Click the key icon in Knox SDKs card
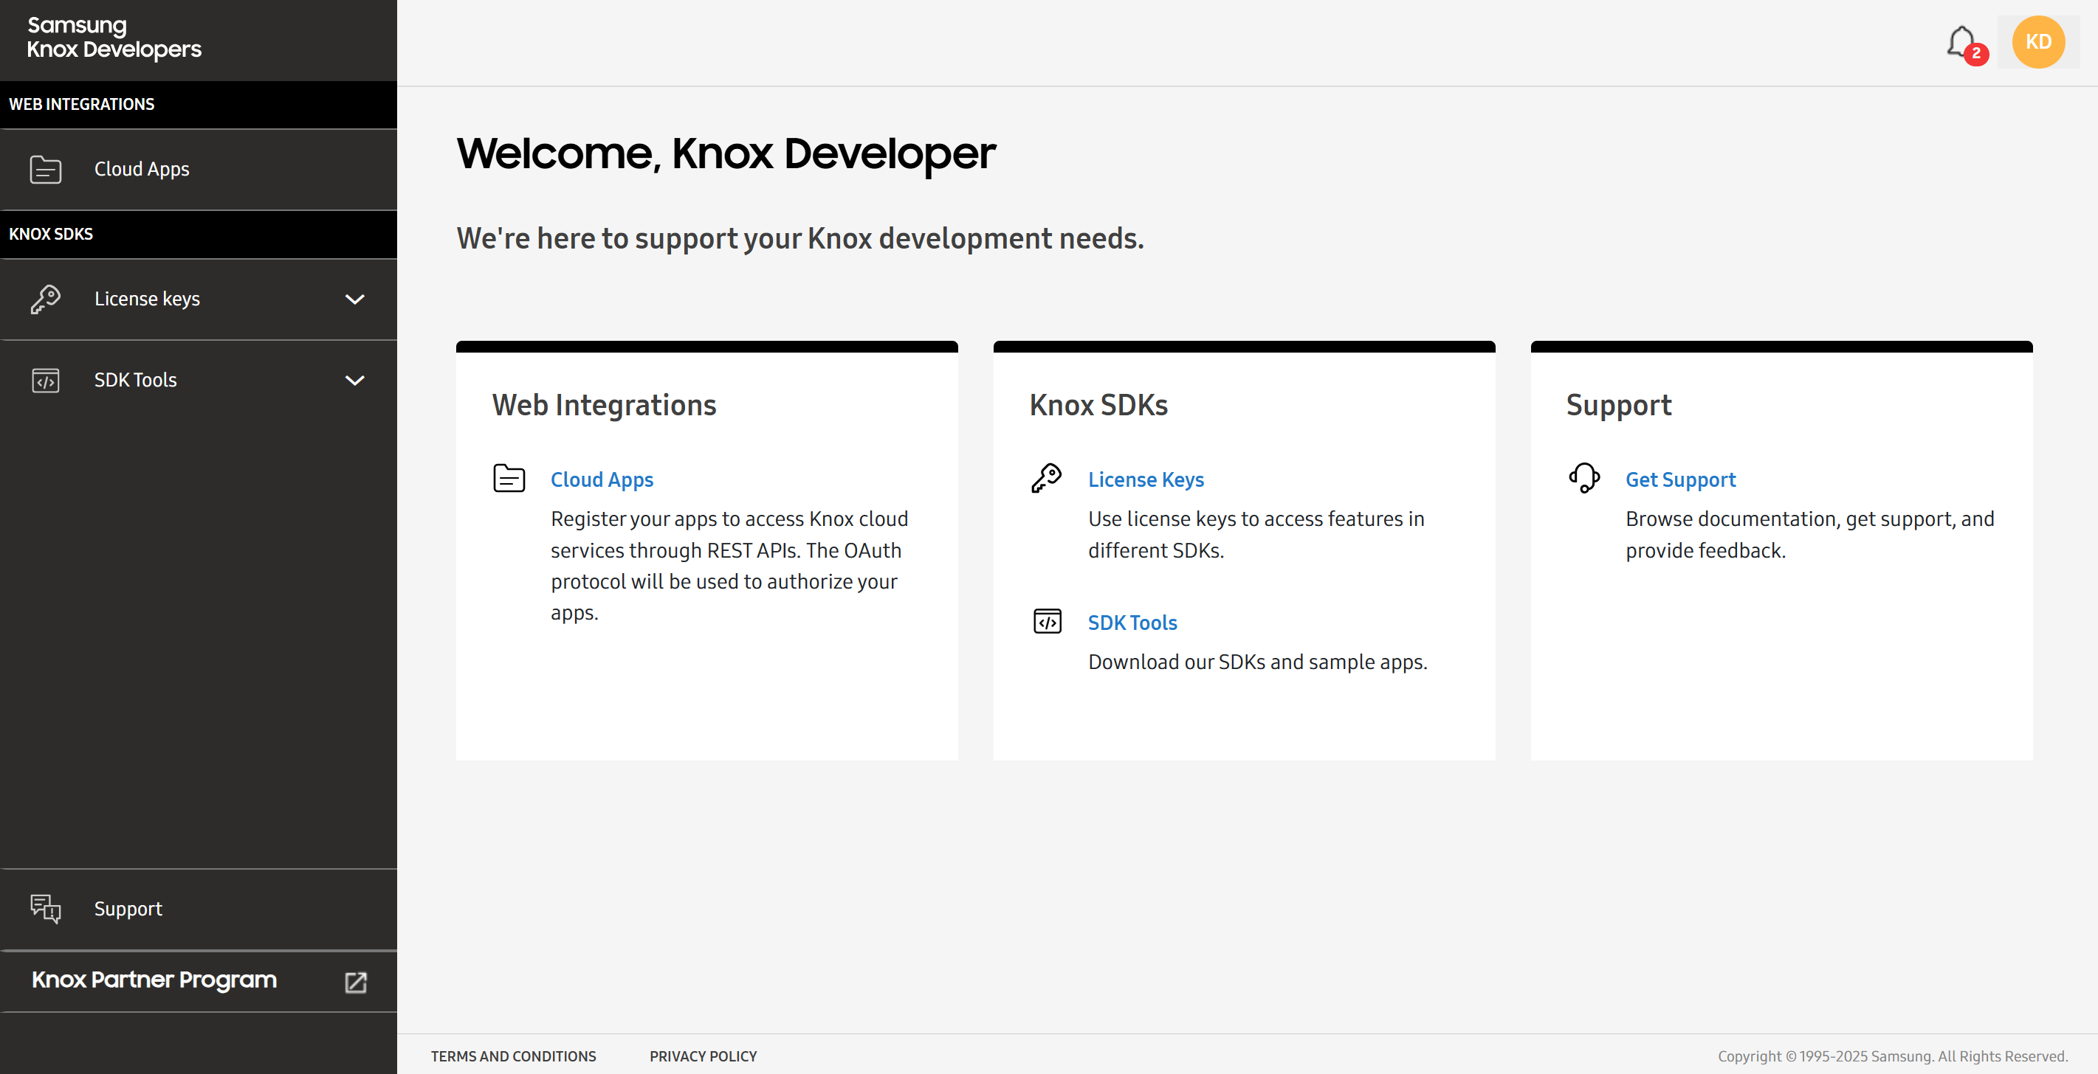The width and height of the screenshot is (2098, 1074). (1047, 477)
